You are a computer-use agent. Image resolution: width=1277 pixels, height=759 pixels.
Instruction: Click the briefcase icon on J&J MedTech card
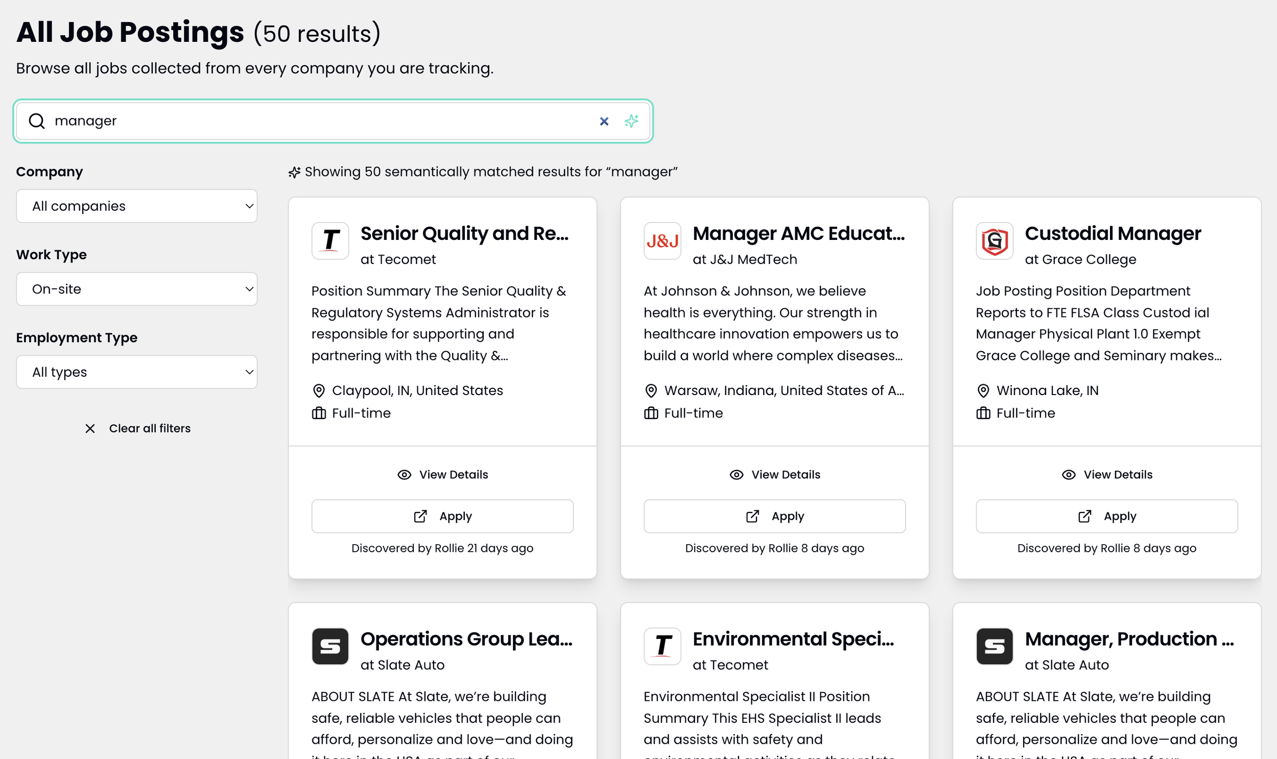tap(651, 413)
